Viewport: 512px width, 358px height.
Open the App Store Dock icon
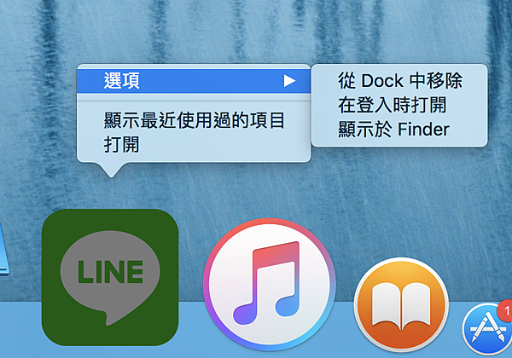click(487, 329)
